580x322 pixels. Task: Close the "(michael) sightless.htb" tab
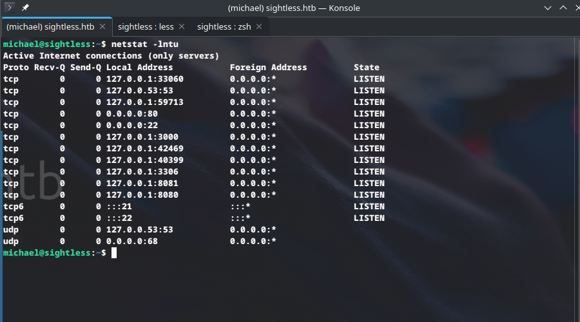[x=104, y=27]
